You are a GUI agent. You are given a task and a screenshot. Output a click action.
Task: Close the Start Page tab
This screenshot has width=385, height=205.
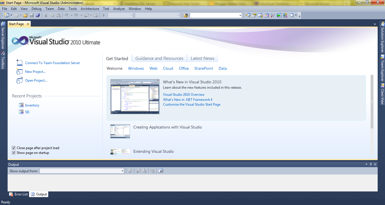point(28,24)
